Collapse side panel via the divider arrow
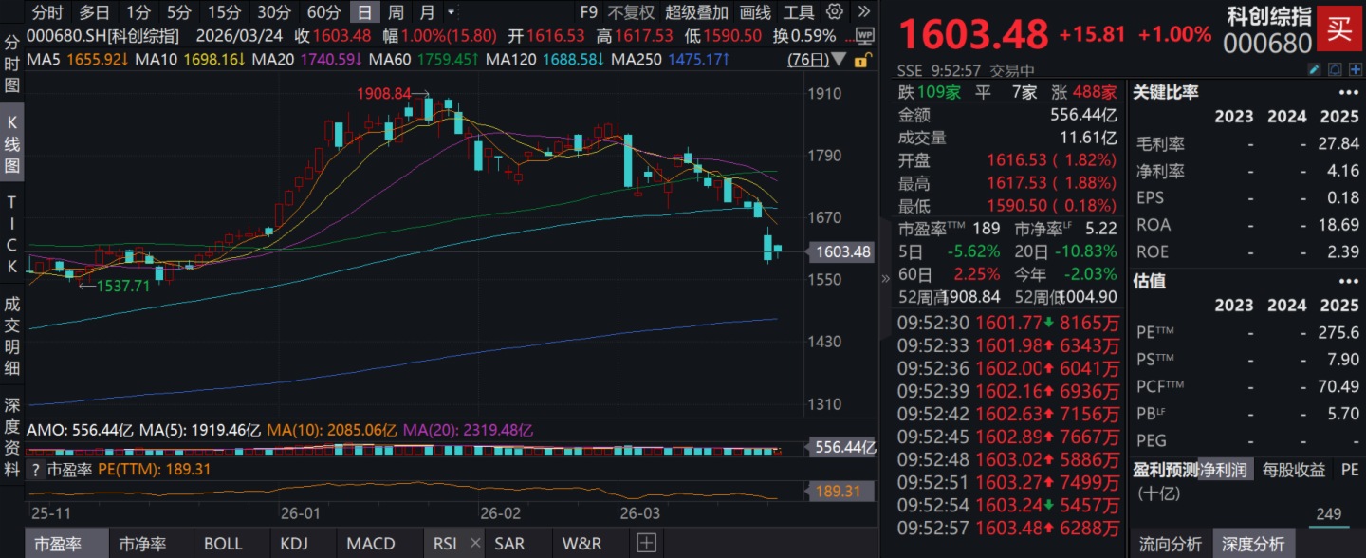This screenshot has width=1366, height=558. point(886,279)
